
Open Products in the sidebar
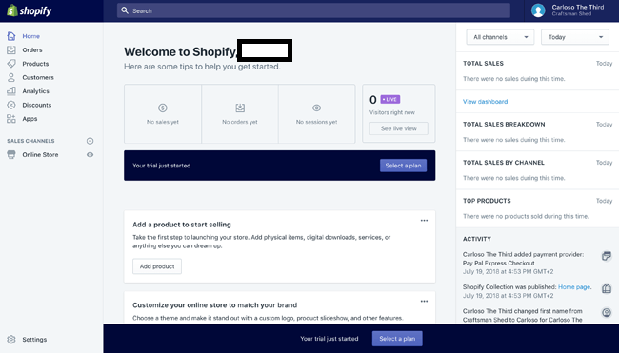tap(35, 64)
